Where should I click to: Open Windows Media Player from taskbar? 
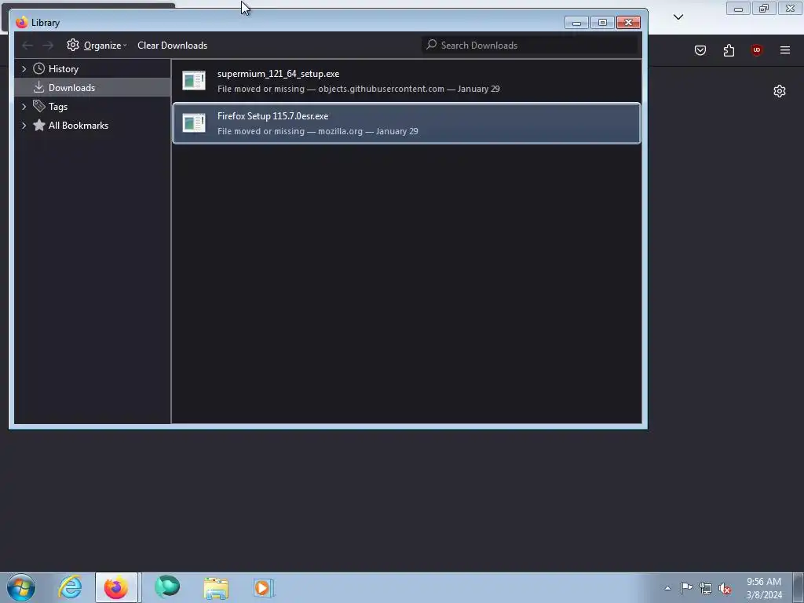(263, 587)
